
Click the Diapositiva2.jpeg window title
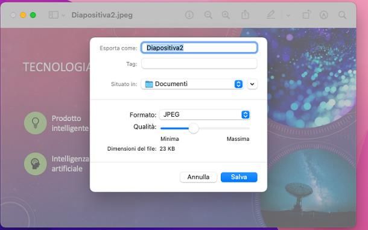pos(102,15)
